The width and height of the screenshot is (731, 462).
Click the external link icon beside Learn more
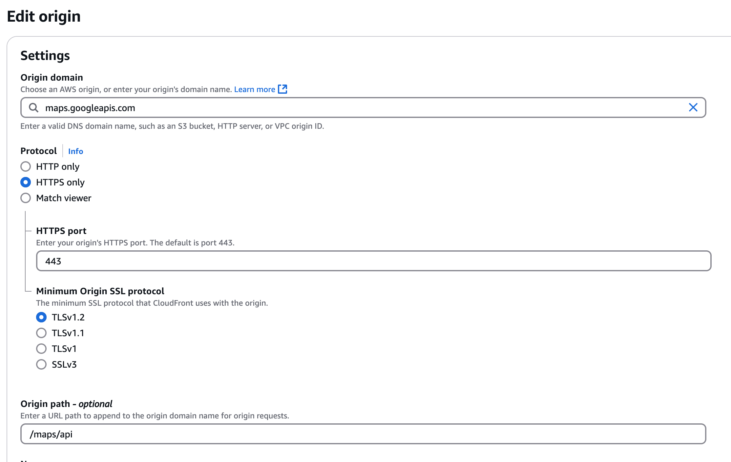(282, 89)
